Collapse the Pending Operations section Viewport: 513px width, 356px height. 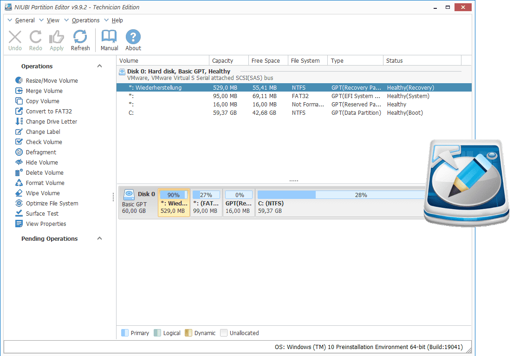coord(99,238)
